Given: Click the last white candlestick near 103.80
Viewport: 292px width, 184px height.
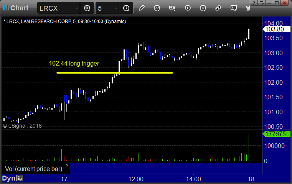Looking at the screenshot, I should (249, 34).
